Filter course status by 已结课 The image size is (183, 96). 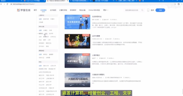(41, 22)
